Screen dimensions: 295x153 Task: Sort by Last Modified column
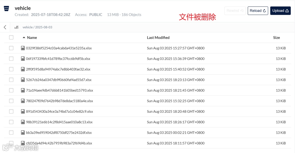click(x=158, y=38)
